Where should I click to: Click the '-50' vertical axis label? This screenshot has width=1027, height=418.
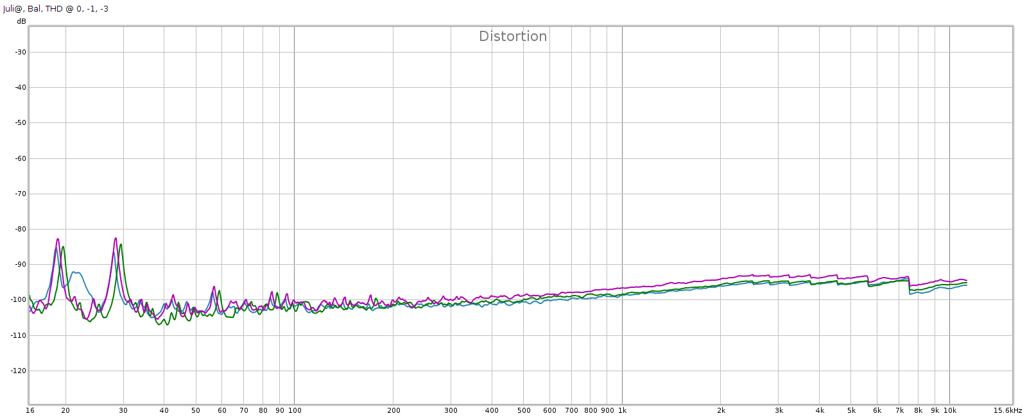[x=21, y=123]
